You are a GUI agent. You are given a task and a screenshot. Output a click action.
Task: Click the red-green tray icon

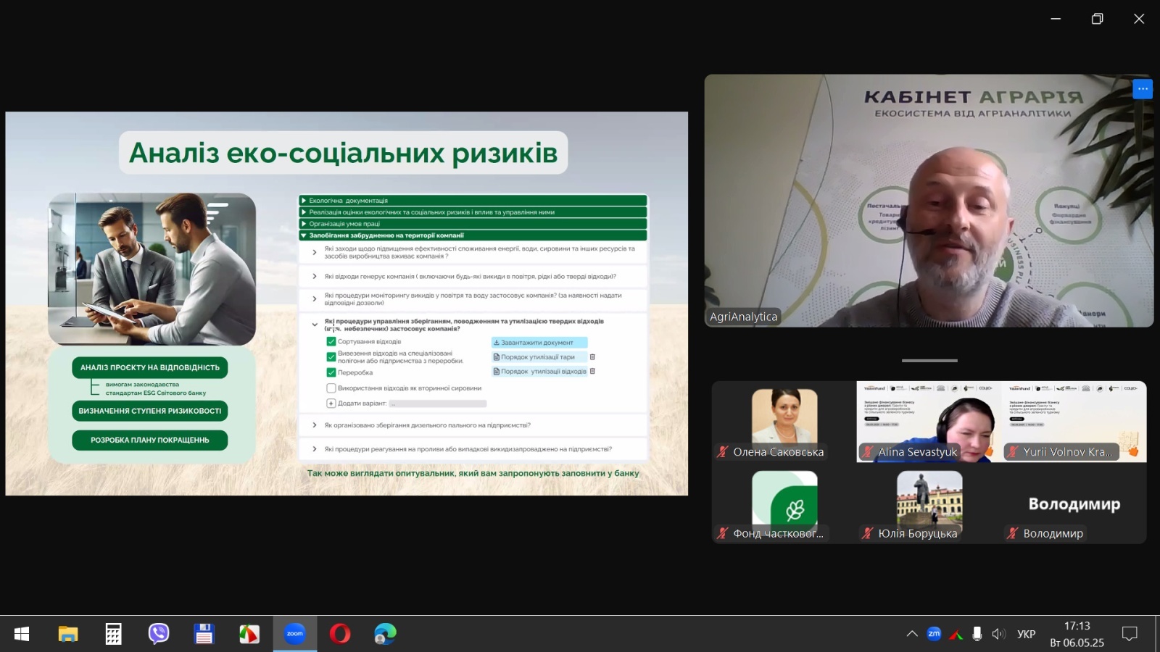[956, 635]
